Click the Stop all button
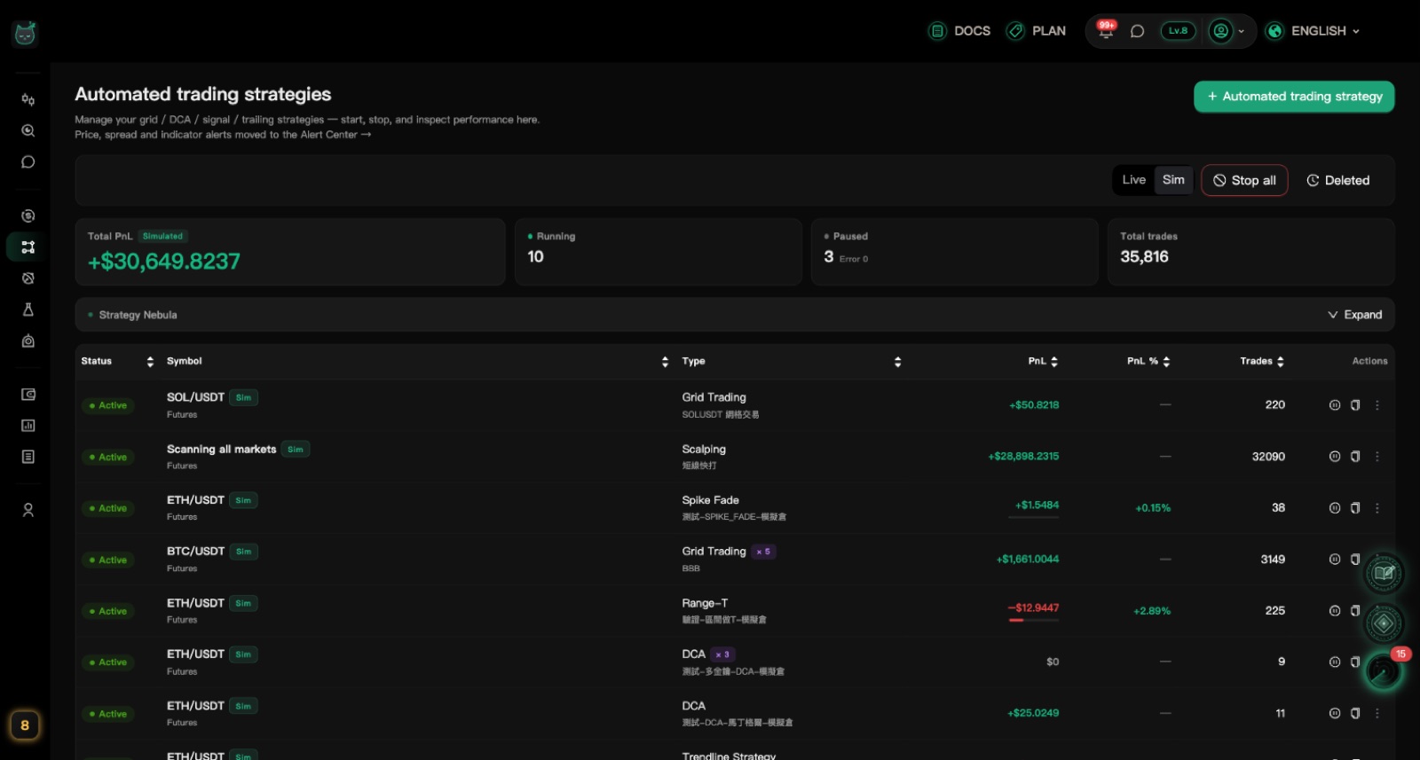Viewport: 1420px width, 760px height. [1244, 180]
